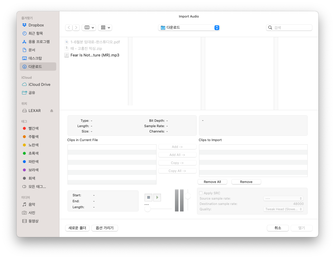The height and width of the screenshot is (259, 335).
Task: Stop audio preview playback
Action: point(148,198)
